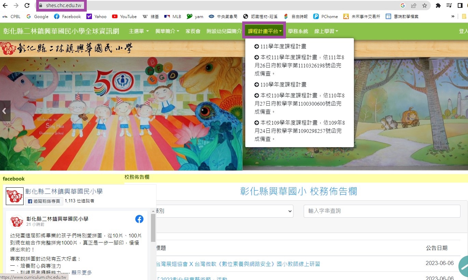Select 本校110學年度課程計畫 備查 entry
This screenshot has height=280, width=468.
click(299, 104)
